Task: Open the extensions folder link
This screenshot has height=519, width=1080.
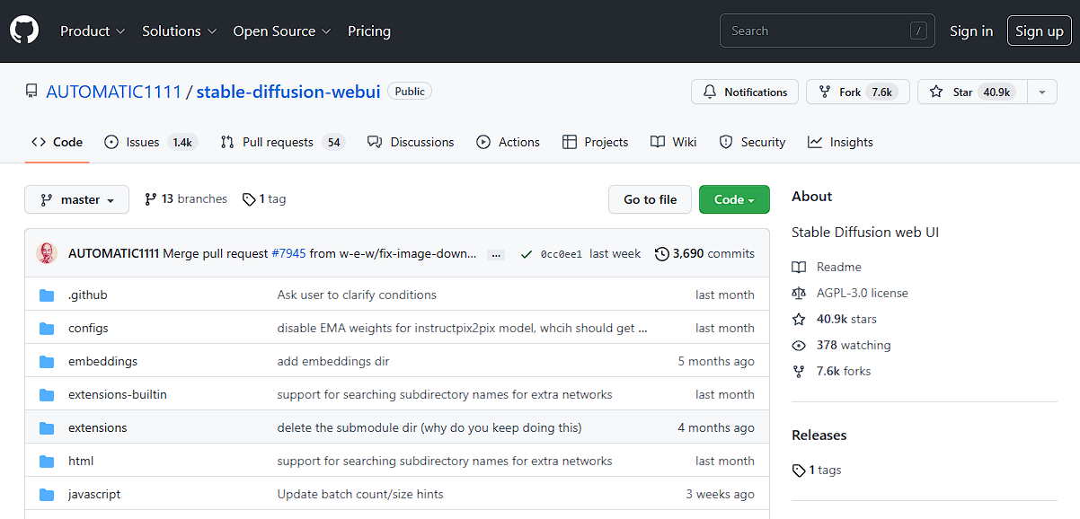Action: 98,427
